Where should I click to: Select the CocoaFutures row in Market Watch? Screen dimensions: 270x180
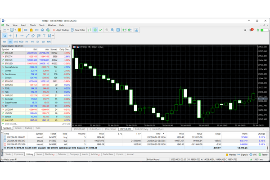click(36, 67)
